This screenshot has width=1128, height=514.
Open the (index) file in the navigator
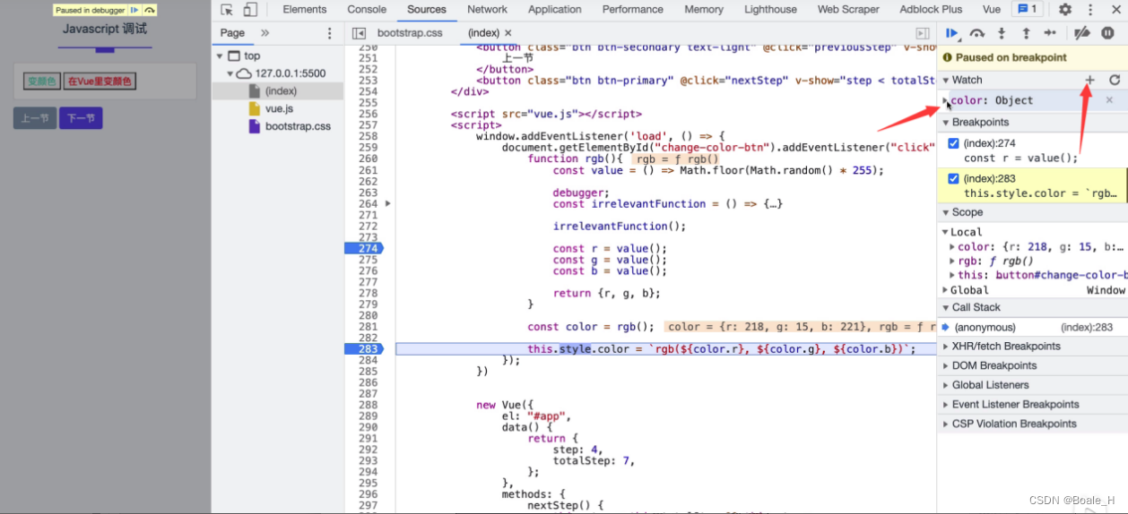tap(281, 91)
